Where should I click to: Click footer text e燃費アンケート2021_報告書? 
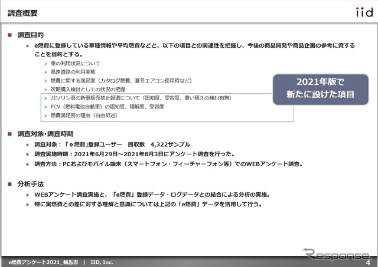click(43, 262)
